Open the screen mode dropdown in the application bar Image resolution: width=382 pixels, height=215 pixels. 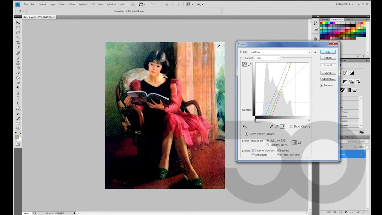coord(200,4)
